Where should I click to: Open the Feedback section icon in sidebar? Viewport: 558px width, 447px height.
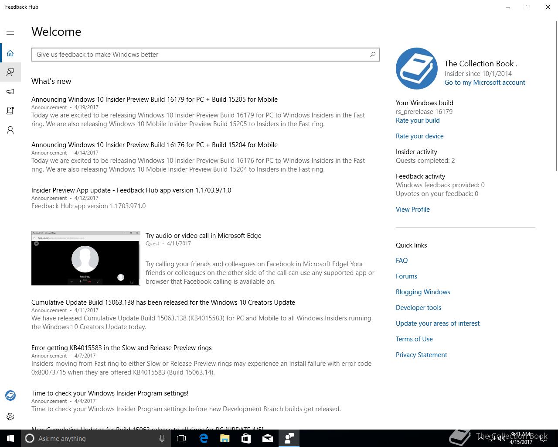[10, 72]
